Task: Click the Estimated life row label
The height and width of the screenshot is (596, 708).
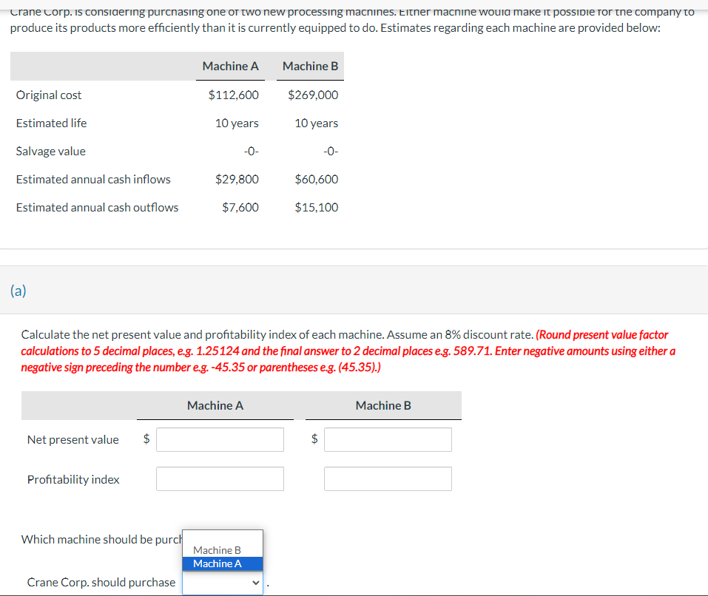Action: pyautogui.click(x=52, y=123)
